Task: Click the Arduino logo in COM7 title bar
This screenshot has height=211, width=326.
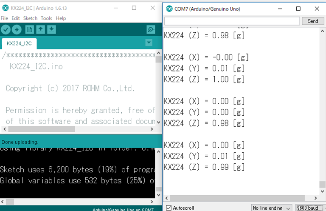Action: point(169,9)
